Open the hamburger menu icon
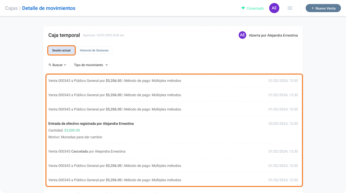 290,8
